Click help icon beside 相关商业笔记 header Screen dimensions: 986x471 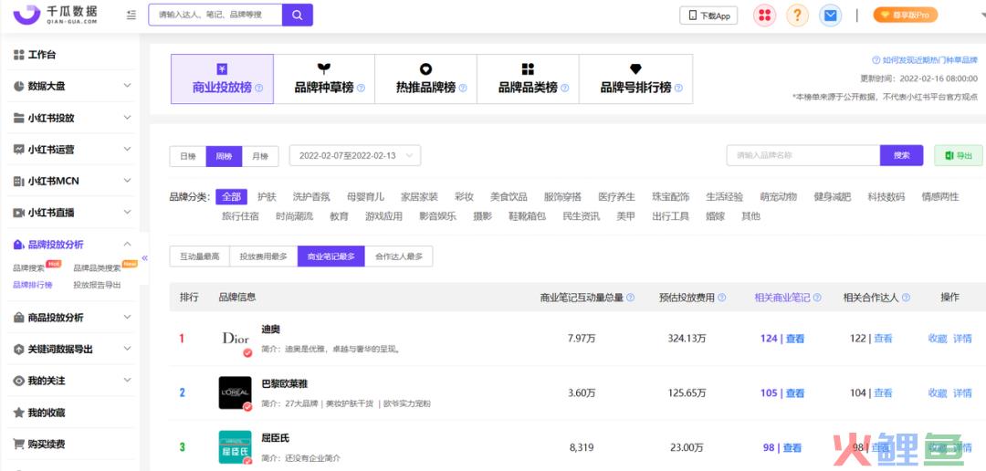(x=817, y=298)
